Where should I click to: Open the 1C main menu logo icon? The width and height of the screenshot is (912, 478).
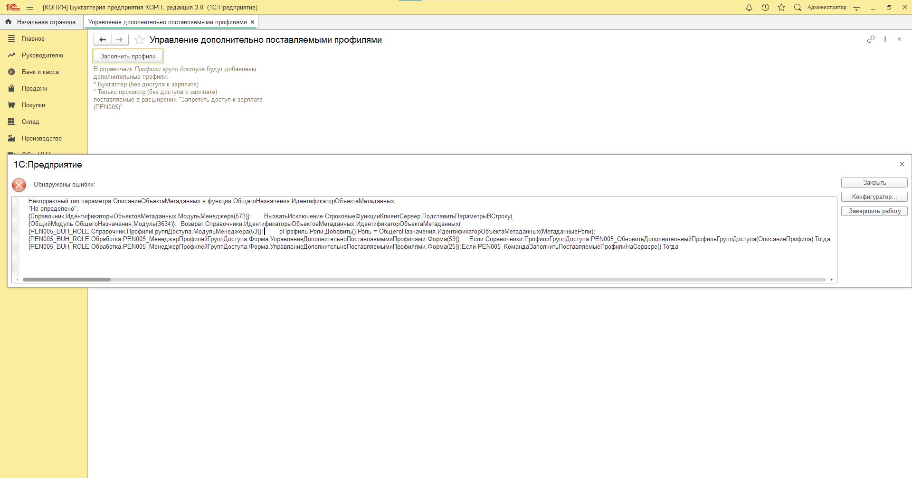(13, 7)
